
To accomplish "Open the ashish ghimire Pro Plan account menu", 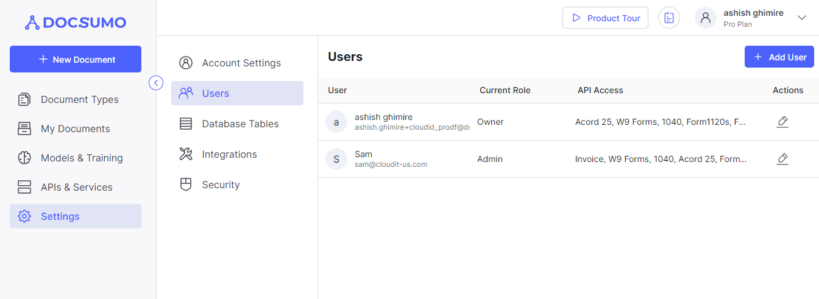I will tap(753, 18).
